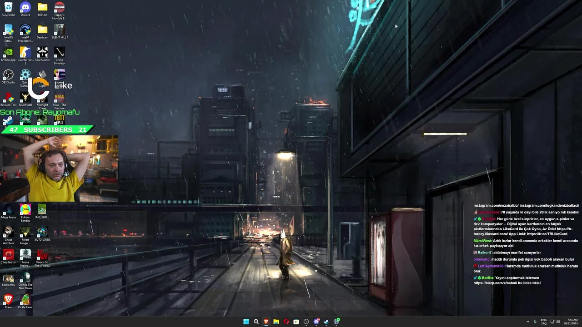Select the Skull Hotel game icon
The width and height of the screenshot is (582, 327).
pos(25,99)
